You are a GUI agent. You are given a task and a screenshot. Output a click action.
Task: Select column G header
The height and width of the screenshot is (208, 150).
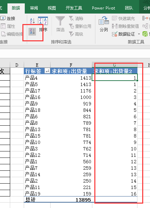[x=115, y=65]
